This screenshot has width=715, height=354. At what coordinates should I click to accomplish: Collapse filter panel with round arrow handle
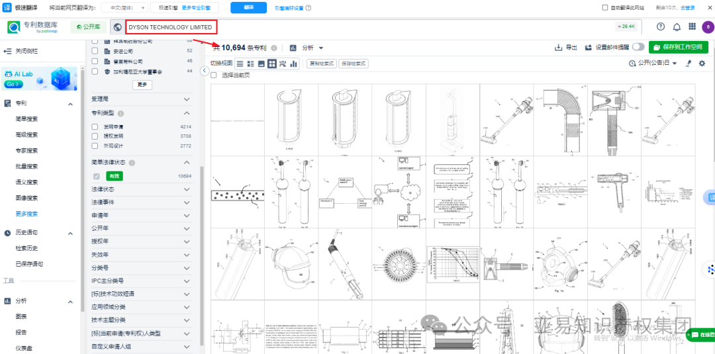click(x=205, y=70)
